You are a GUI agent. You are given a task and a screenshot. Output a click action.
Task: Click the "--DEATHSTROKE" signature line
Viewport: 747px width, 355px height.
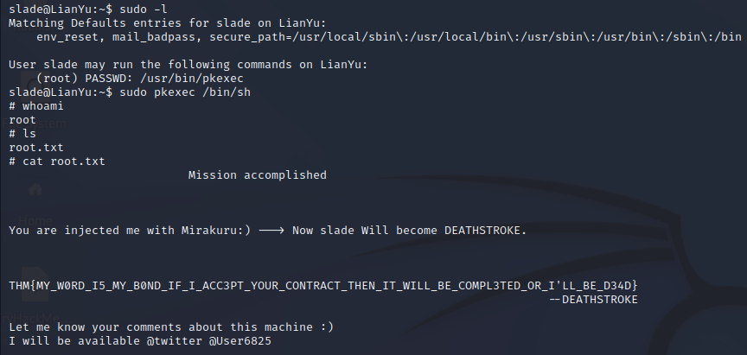coord(594,299)
